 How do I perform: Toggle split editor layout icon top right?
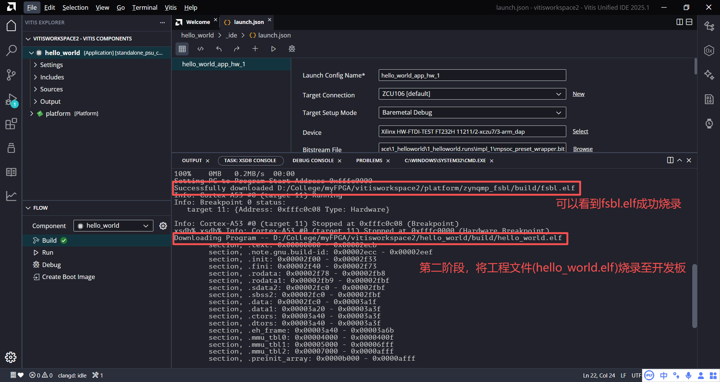click(x=679, y=22)
